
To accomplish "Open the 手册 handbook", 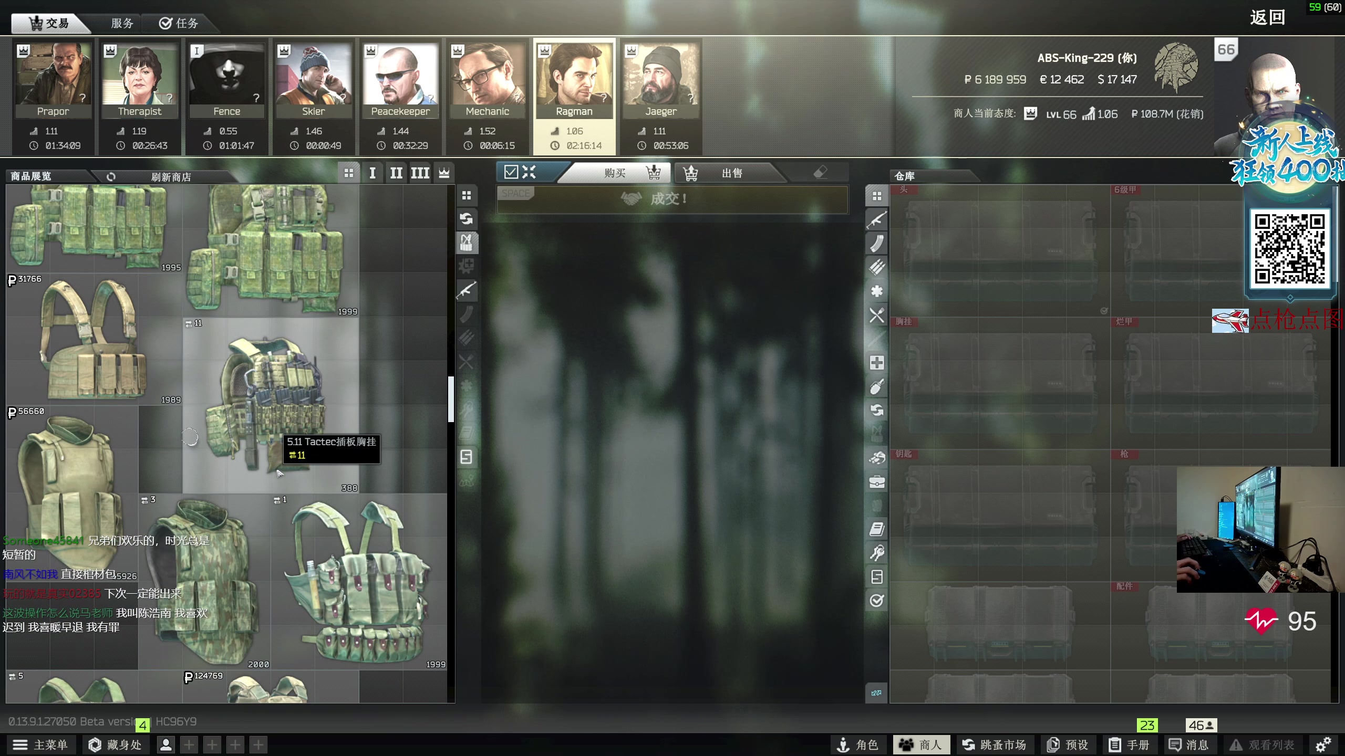I will 1129,744.
